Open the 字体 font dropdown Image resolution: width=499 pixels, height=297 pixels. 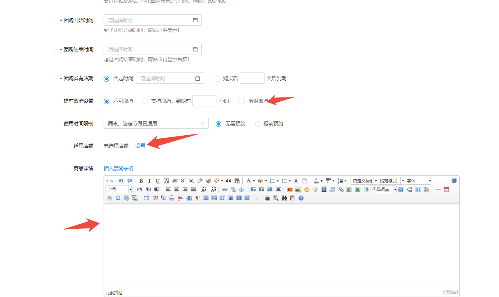pyautogui.click(x=418, y=181)
